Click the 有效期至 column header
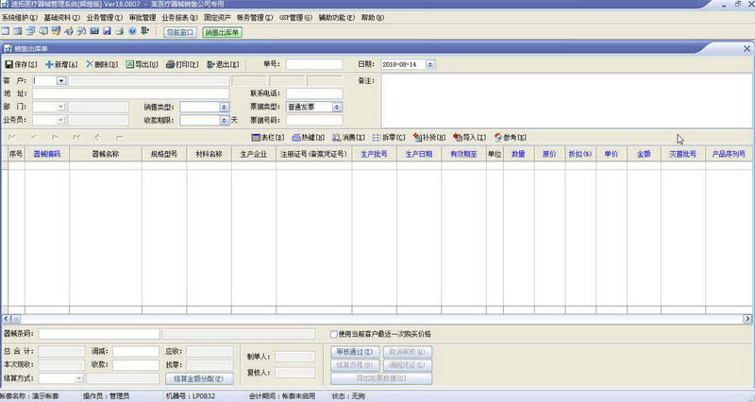 coord(463,154)
